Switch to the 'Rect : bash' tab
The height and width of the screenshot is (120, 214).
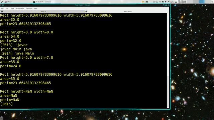pos(127,12)
